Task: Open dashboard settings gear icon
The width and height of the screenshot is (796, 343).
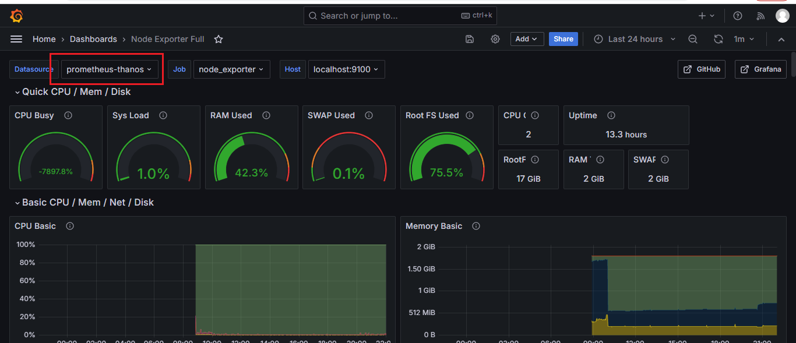Action: click(x=495, y=39)
